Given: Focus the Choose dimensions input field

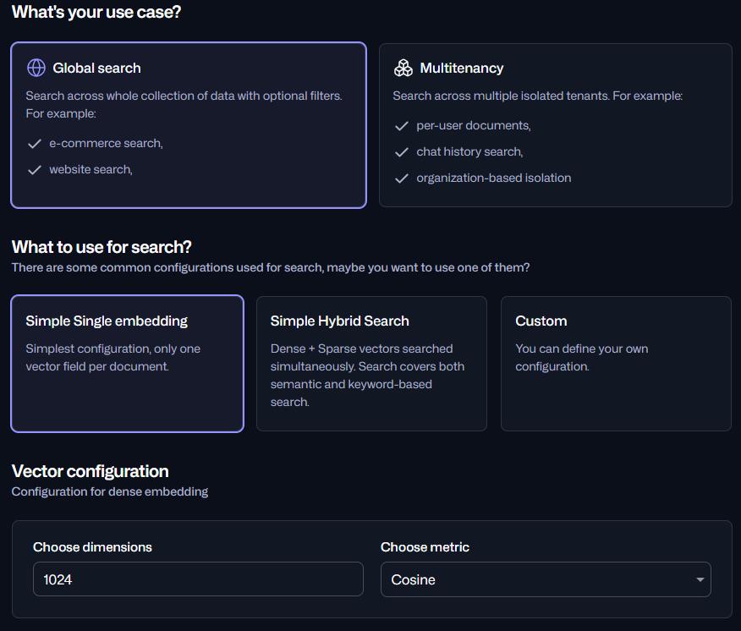Looking at the screenshot, I should 198,579.
